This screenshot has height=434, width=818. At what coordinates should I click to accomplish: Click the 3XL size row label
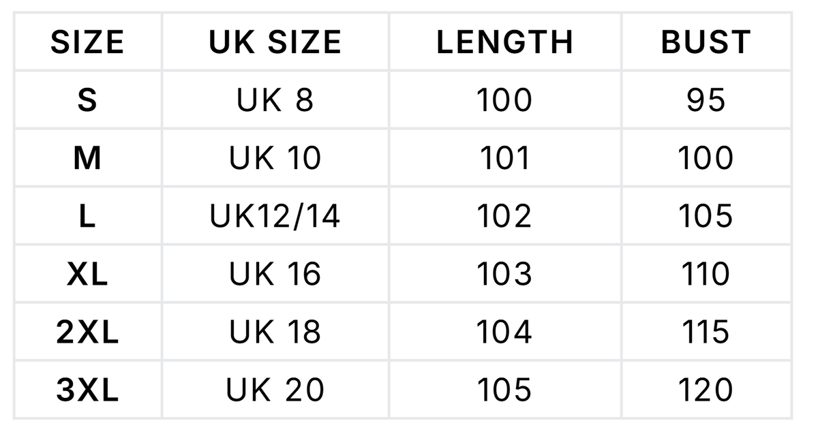[87, 390]
